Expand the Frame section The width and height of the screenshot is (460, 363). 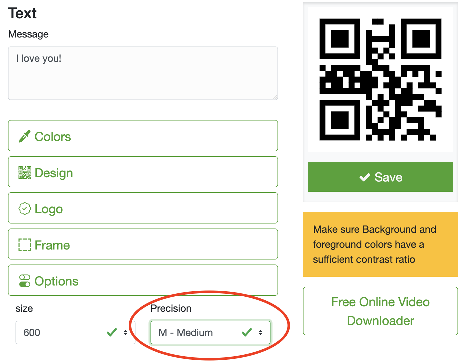coord(143,244)
